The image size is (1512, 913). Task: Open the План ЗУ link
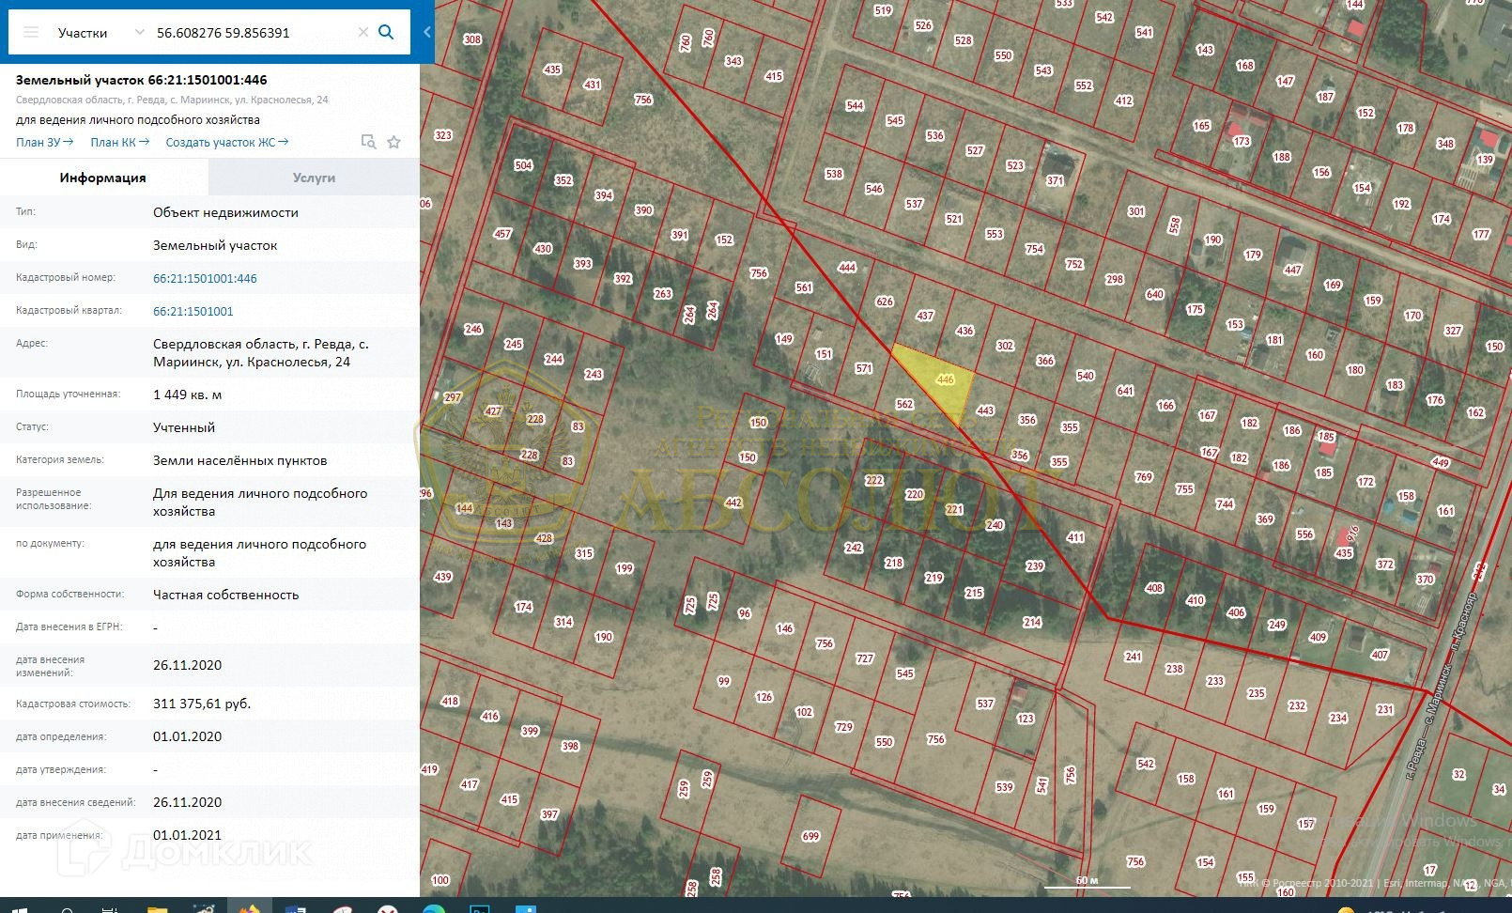(x=44, y=142)
